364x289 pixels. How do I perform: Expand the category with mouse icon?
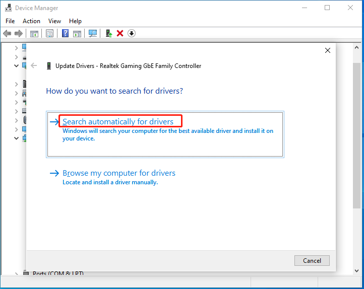tap(16, 120)
